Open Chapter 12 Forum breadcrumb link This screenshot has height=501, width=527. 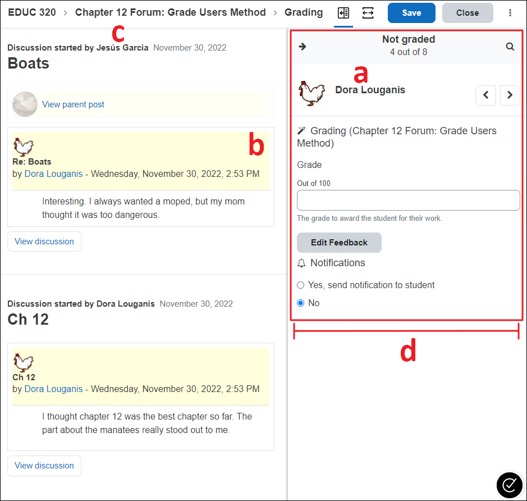point(170,12)
